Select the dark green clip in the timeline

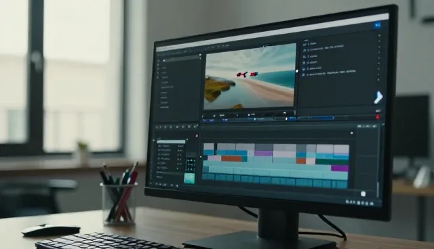(332, 162)
